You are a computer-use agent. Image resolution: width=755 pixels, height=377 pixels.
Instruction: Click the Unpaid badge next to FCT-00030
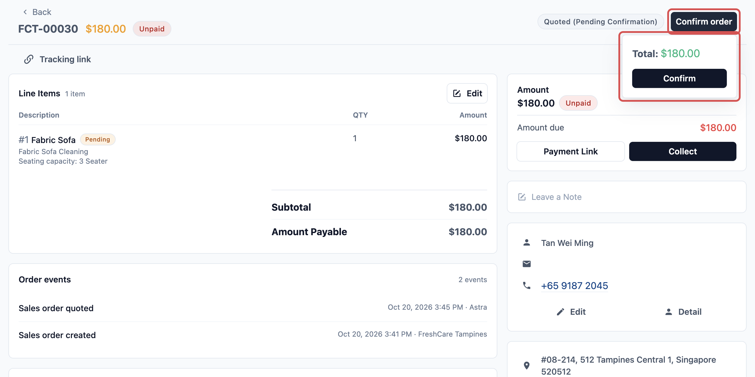pyautogui.click(x=152, y=29)
